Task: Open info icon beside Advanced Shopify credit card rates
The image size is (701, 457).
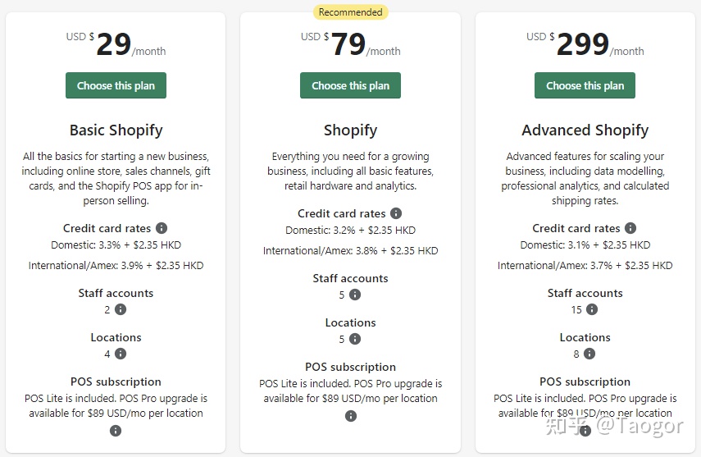Action: [x=630, y=228]
